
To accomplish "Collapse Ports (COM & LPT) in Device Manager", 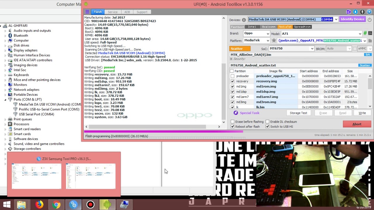I will [5, 99].
